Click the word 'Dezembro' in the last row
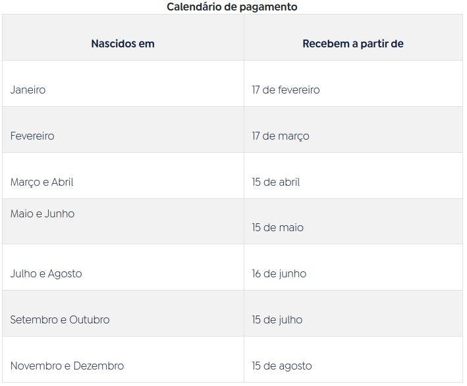 tap(99, 366)
